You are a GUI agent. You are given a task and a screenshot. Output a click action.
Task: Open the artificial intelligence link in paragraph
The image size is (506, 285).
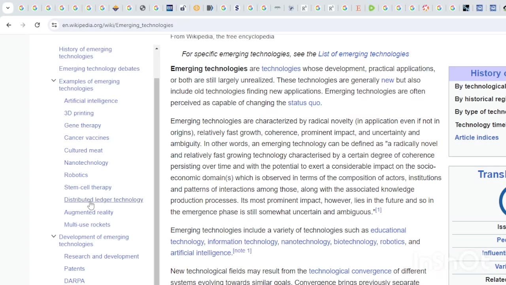[201, 253]
